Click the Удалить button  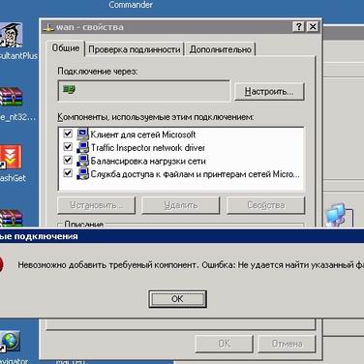pos(180,205)
